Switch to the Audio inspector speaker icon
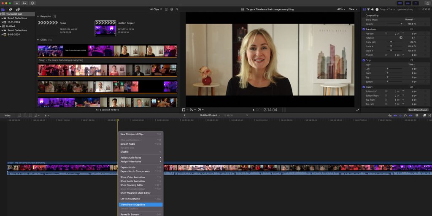432x216 pixels. pos(373,9)
